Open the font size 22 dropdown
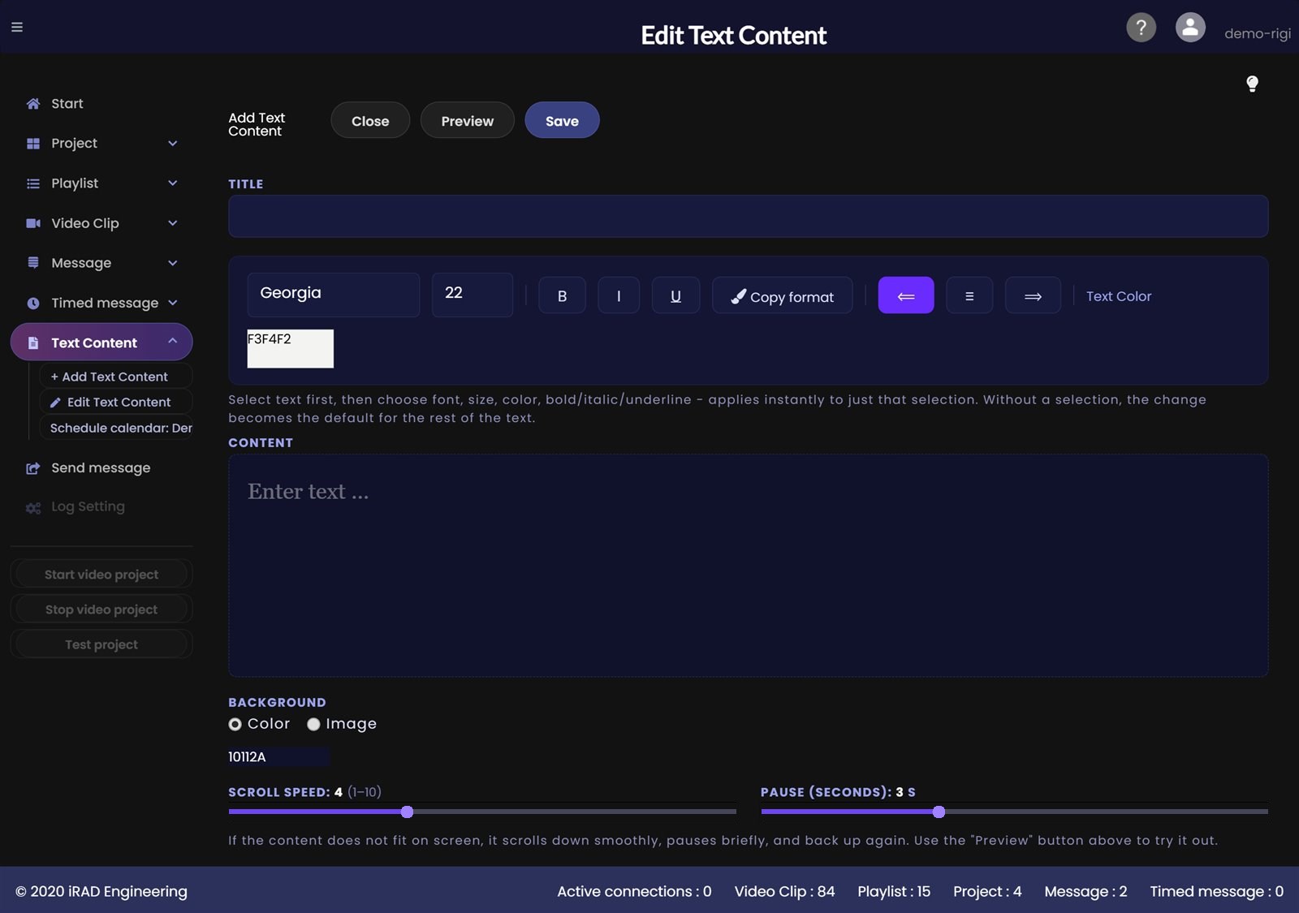This screenshot has width=1299, height=913. coord(473,295)
